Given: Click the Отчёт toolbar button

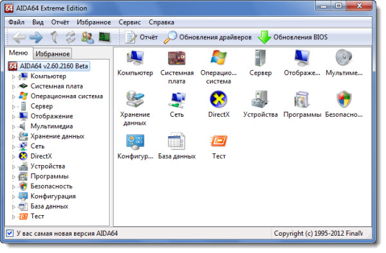Looking at the screenshot, I should 141,37.
